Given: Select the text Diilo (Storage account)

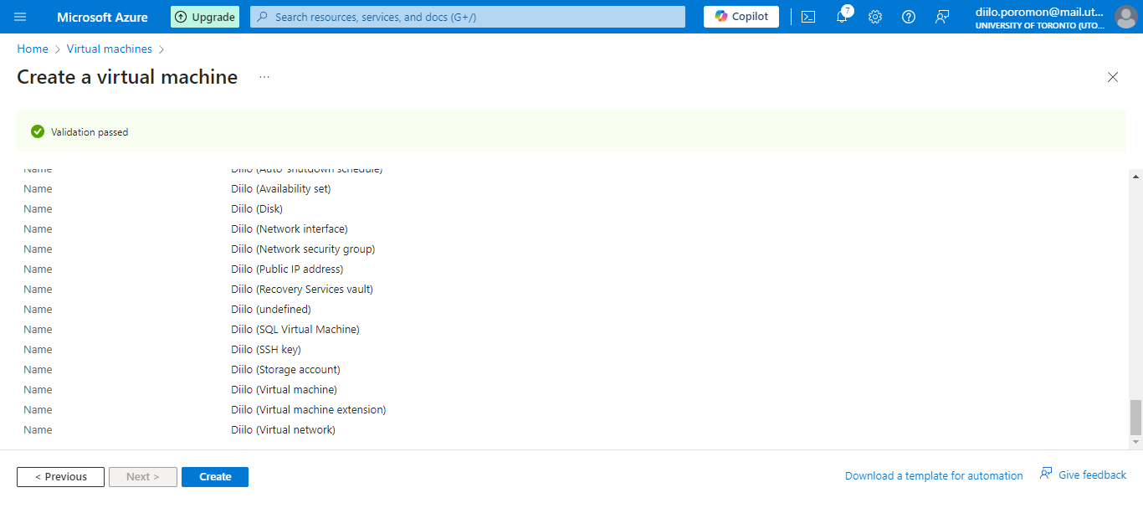Looking at the screenshot, I should [285, 370].
